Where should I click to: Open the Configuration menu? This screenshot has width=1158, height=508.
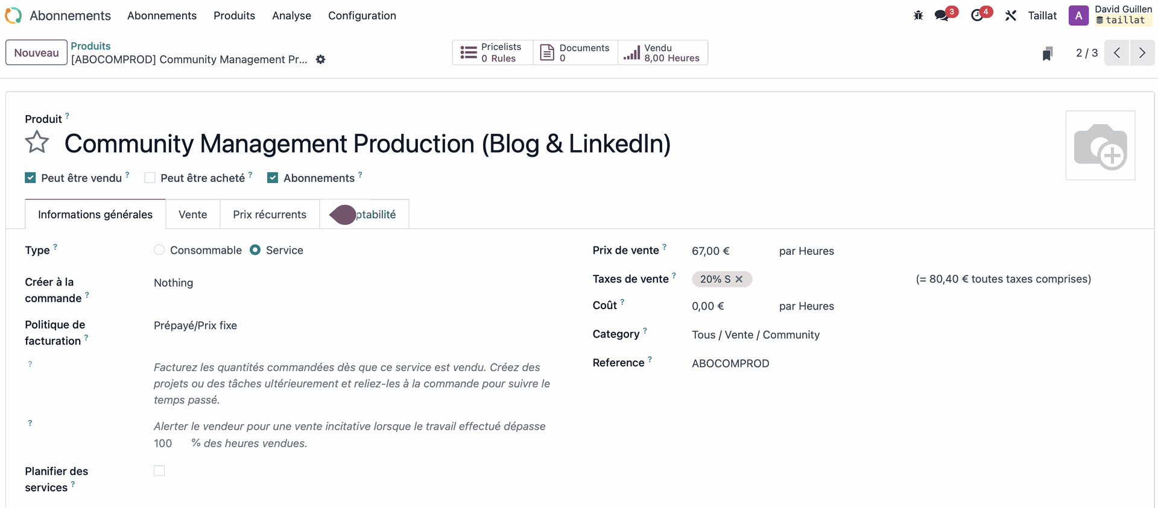click(x=362, y=16)
